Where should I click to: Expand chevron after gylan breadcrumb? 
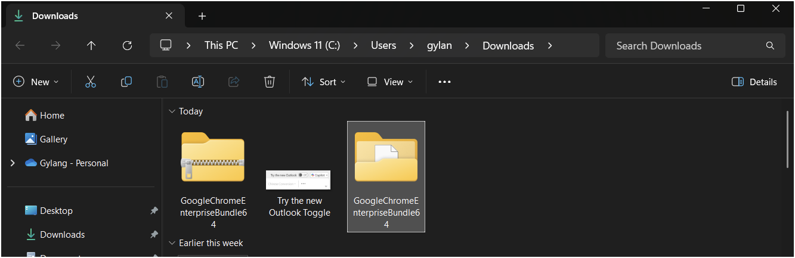point(467,45)
